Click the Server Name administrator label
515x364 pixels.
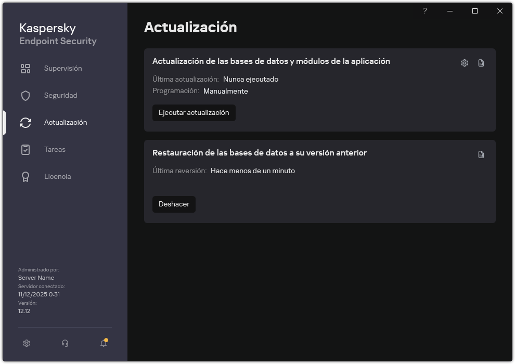[x=36, y=277]
